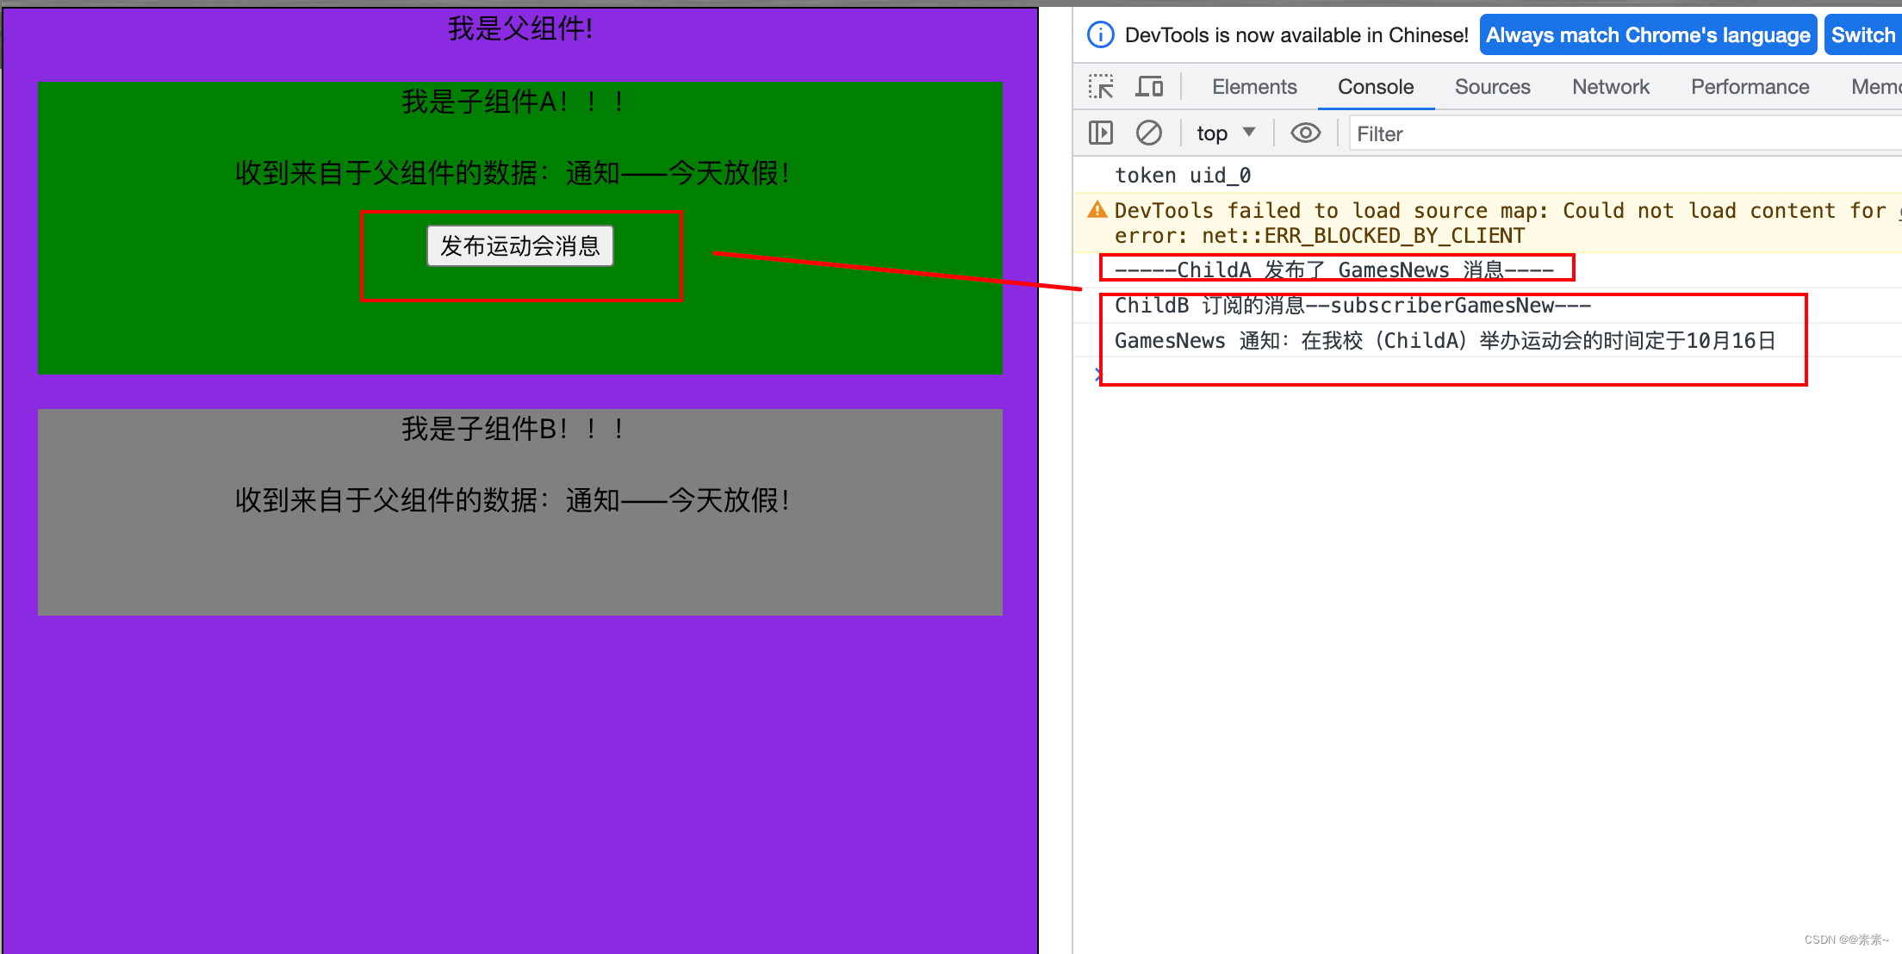Click 发布运动会消息 button
The width and height of the screenshot is (1902, 954).
tap(522, 245)
